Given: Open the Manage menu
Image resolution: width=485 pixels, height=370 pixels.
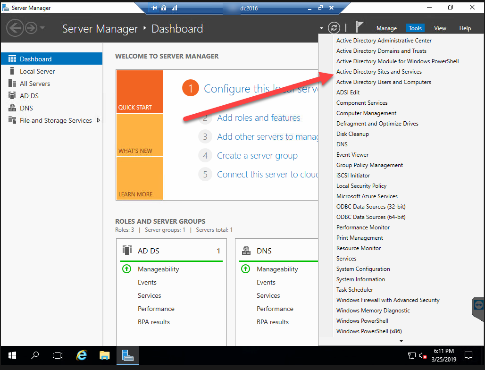Looking at the screenshot, I should [387, 28].
